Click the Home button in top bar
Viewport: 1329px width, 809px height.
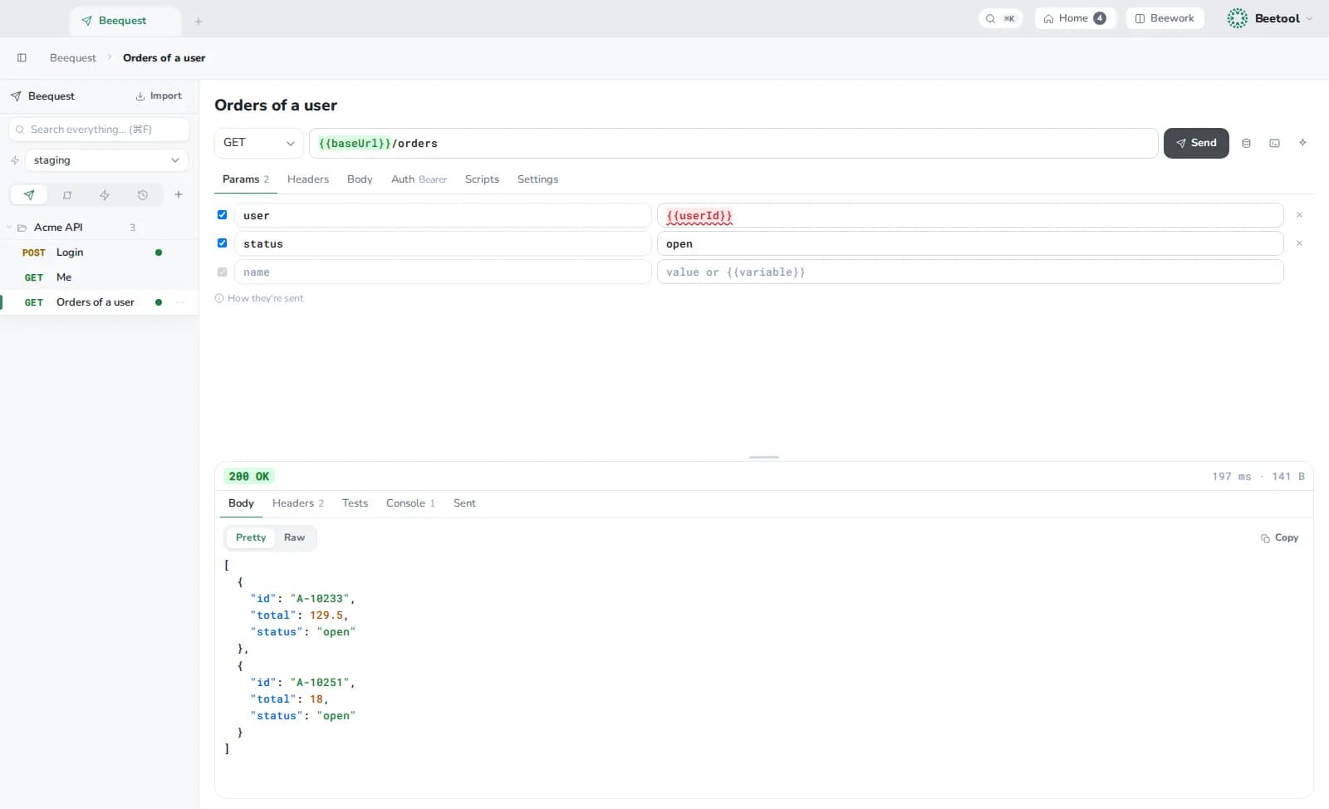pyautogui.click(x=1075, y=18)
